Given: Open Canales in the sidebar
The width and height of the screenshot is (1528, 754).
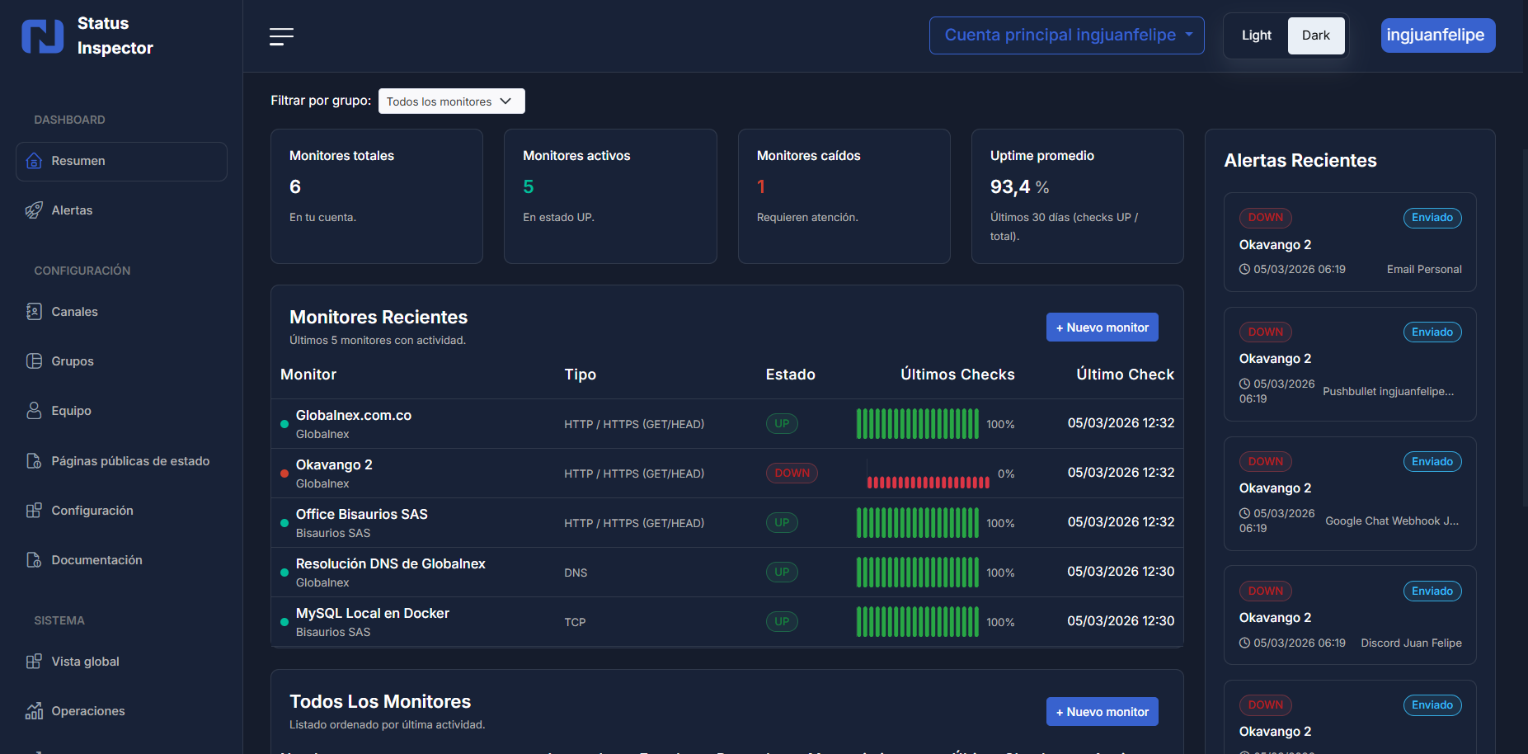Looking at the screenshot, I should (121, 312).
